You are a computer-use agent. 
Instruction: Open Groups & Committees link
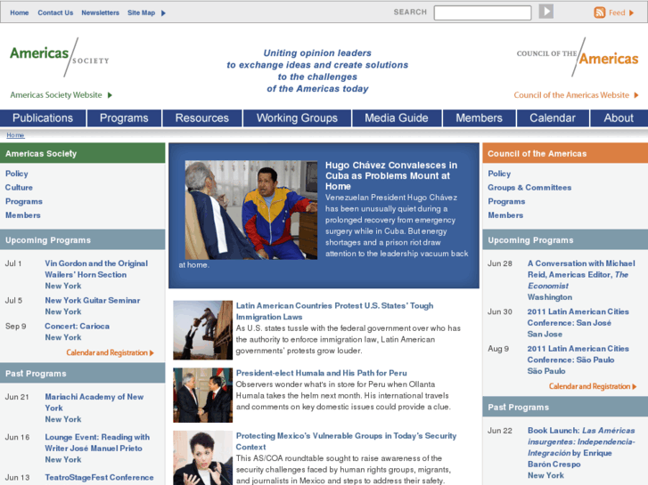(x=529, y=188)
